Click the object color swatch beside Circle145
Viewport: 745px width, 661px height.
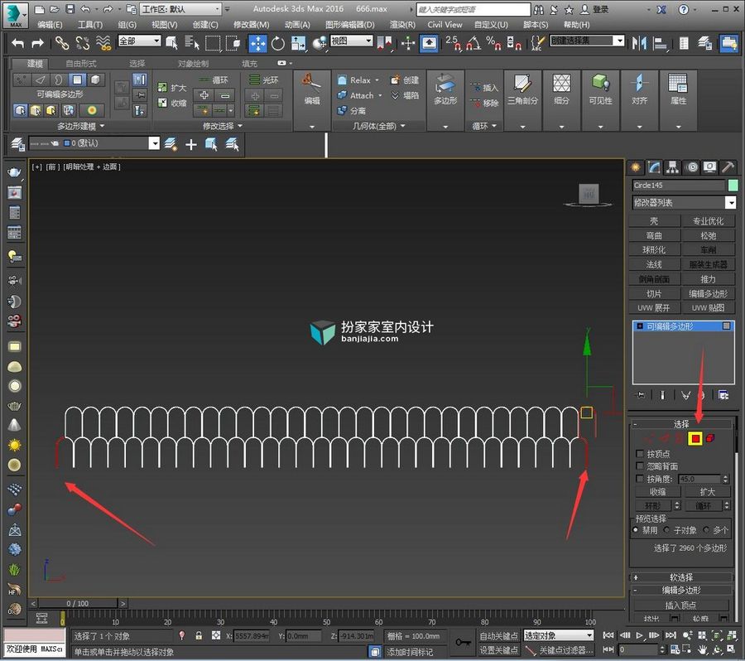[x=733, y=185]
